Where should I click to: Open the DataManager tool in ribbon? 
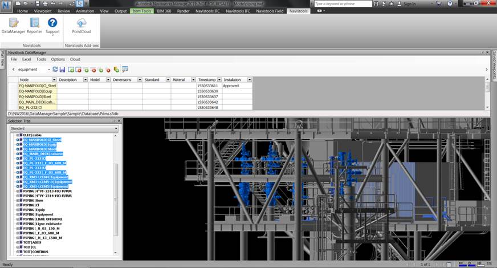13,25
